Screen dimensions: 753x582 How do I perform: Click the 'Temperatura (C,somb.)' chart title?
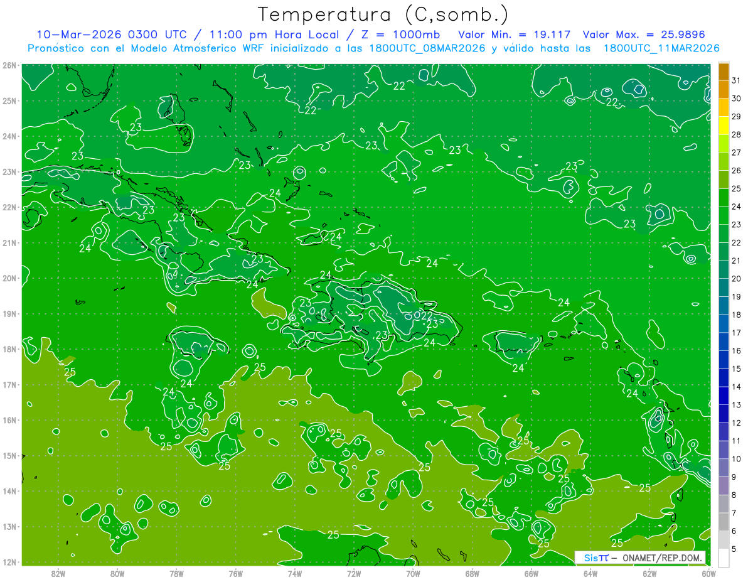click(x=383, y=14)
